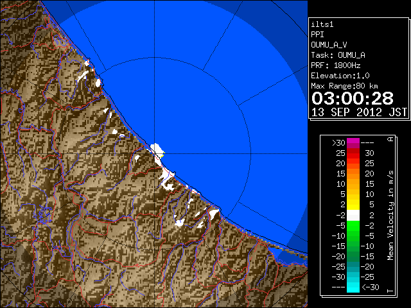Click the 'A' letter atop the legend
The width and height of the screenshot is (411, 308).
point(390,139)
